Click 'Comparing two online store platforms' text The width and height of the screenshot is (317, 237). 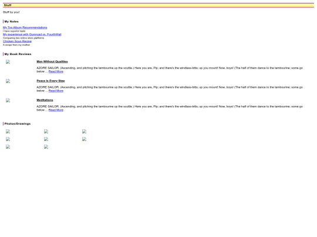[23, 38]
